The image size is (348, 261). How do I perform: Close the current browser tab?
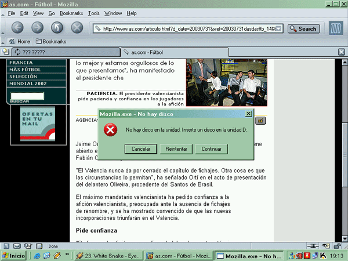coord(342,52)
